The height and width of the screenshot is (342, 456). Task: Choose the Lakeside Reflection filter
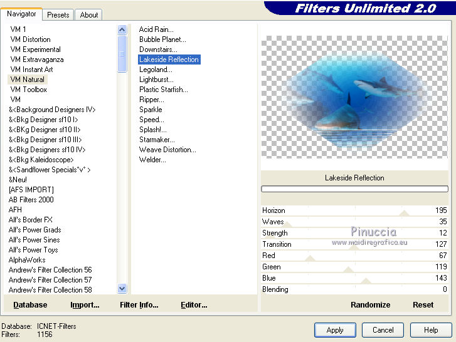[169, 60]
